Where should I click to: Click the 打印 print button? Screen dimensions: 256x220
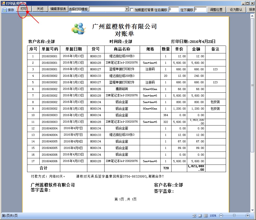24,9
